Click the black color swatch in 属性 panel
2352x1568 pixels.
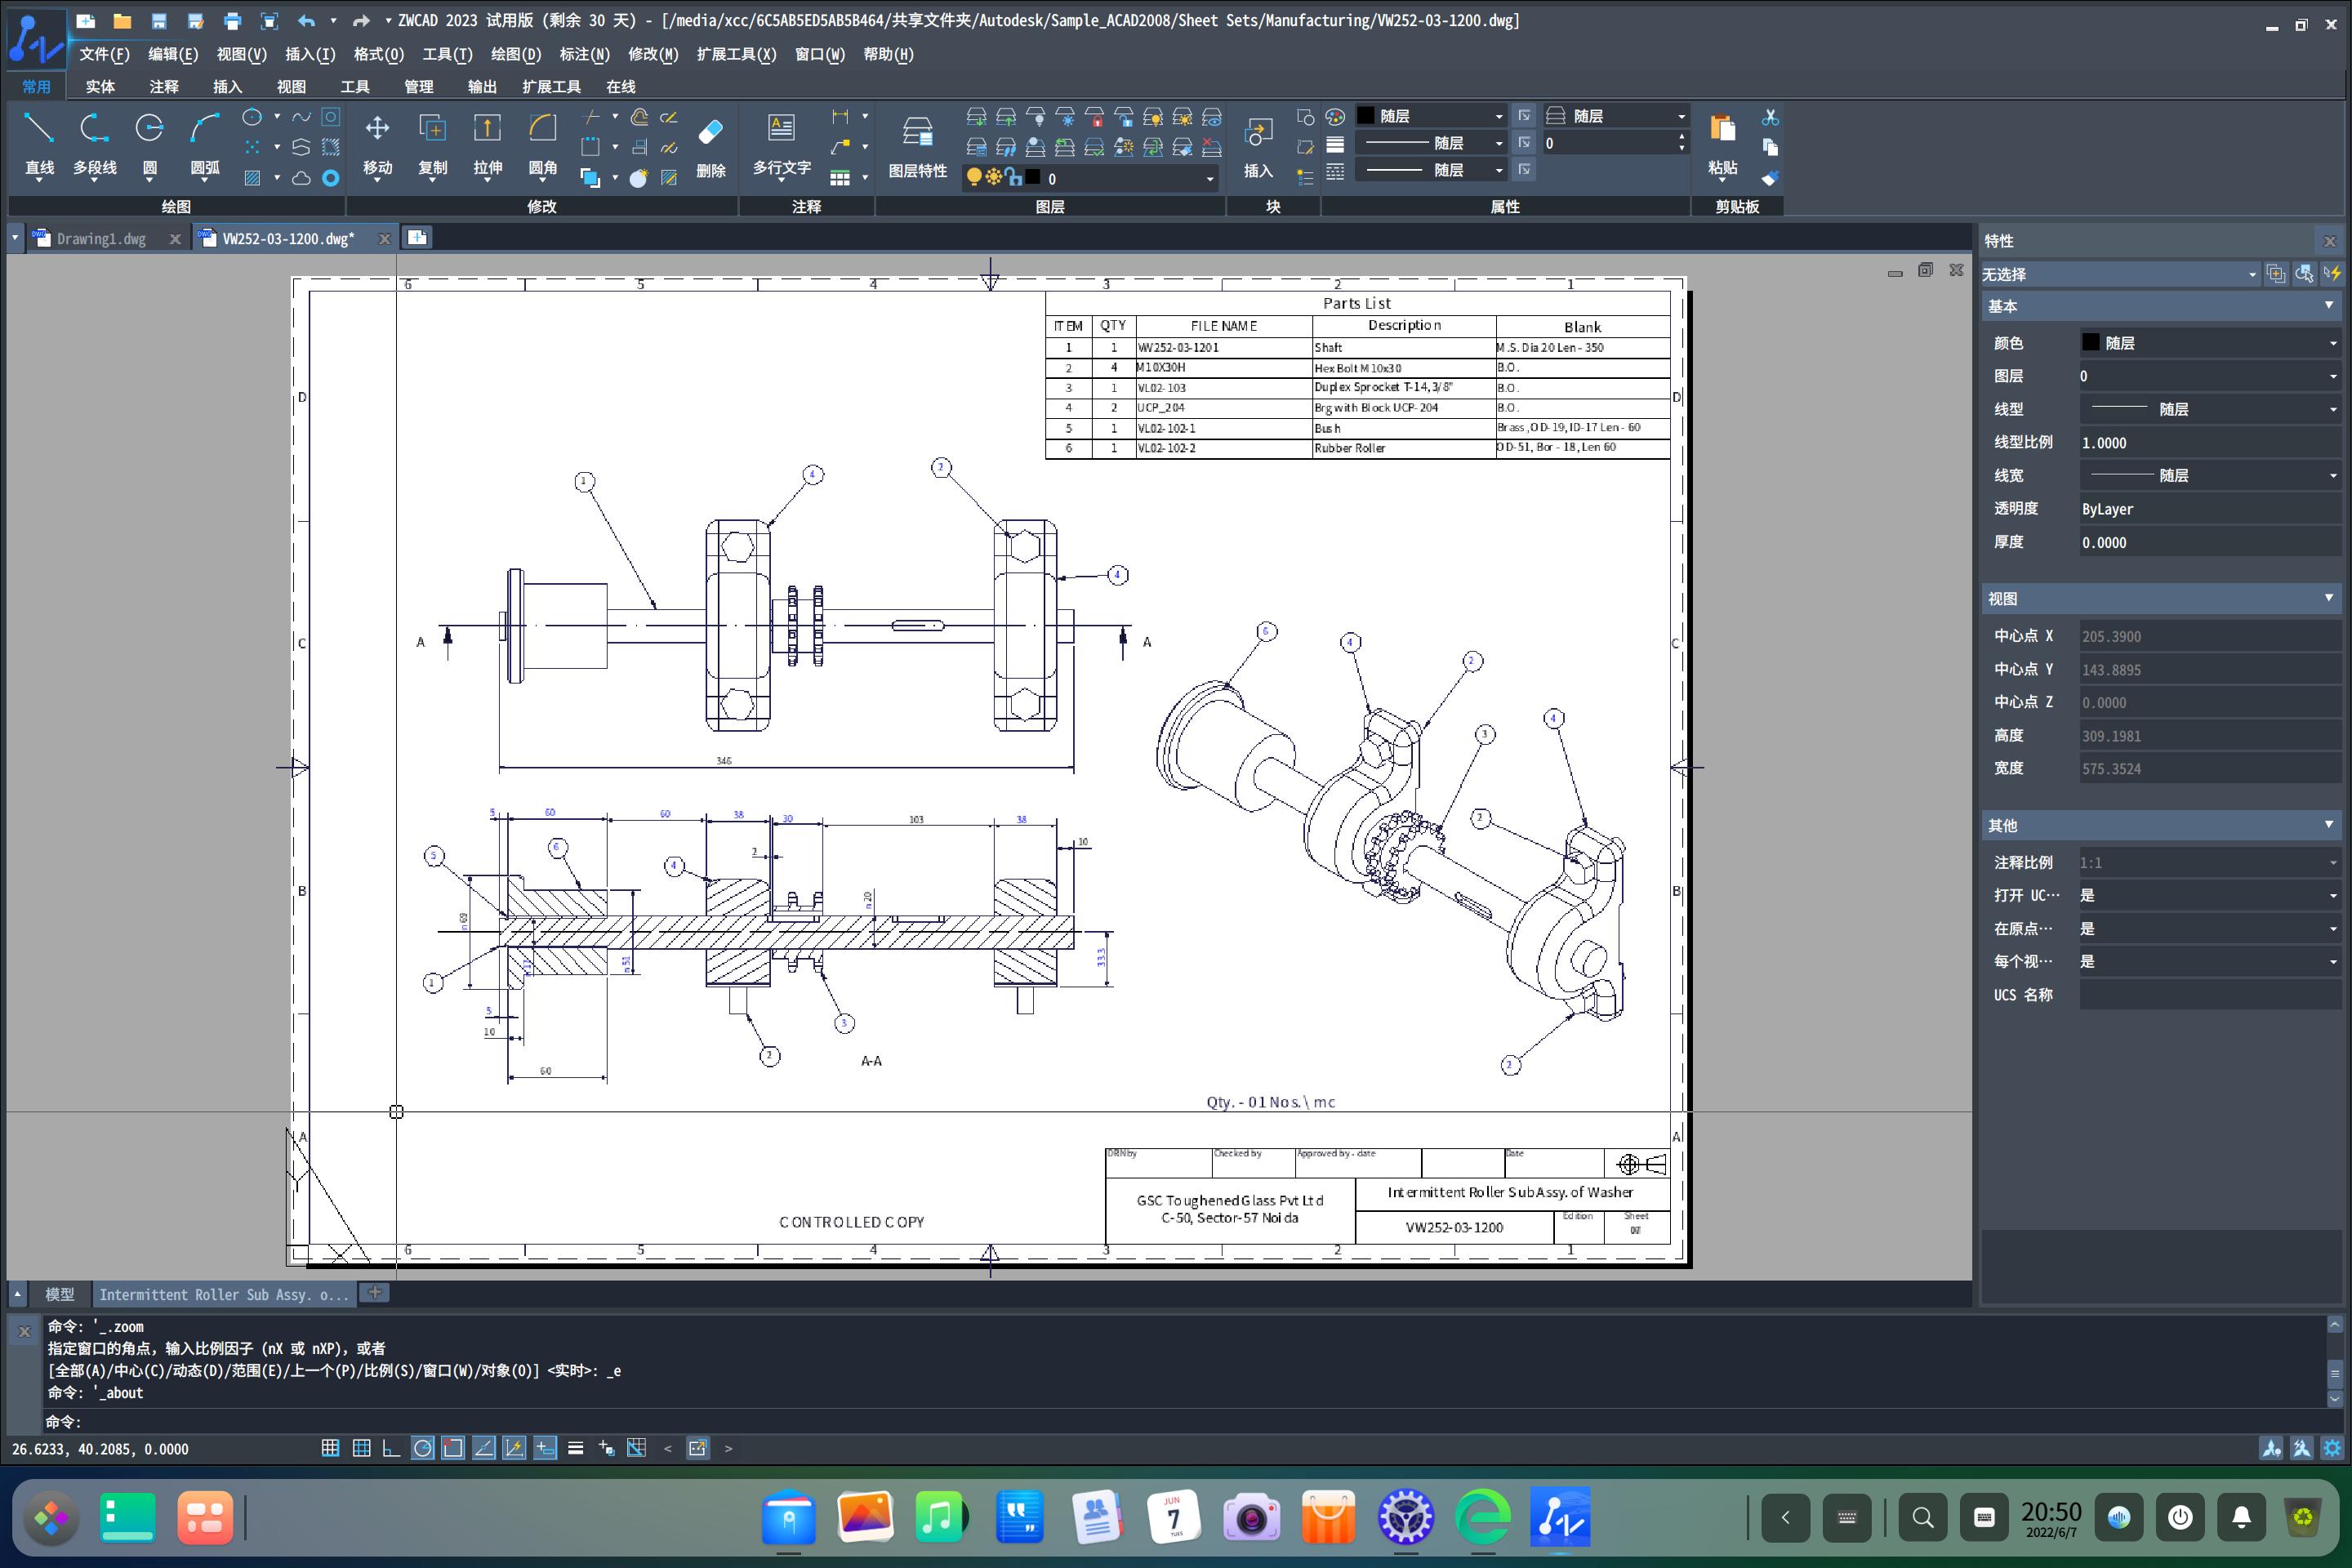[x=1366, y=116]
